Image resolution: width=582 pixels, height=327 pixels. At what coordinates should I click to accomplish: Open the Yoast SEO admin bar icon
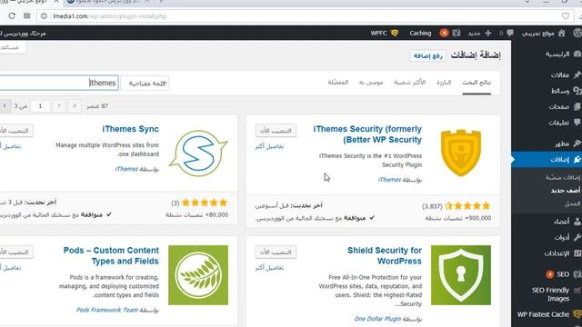click(x=457, y=33)
